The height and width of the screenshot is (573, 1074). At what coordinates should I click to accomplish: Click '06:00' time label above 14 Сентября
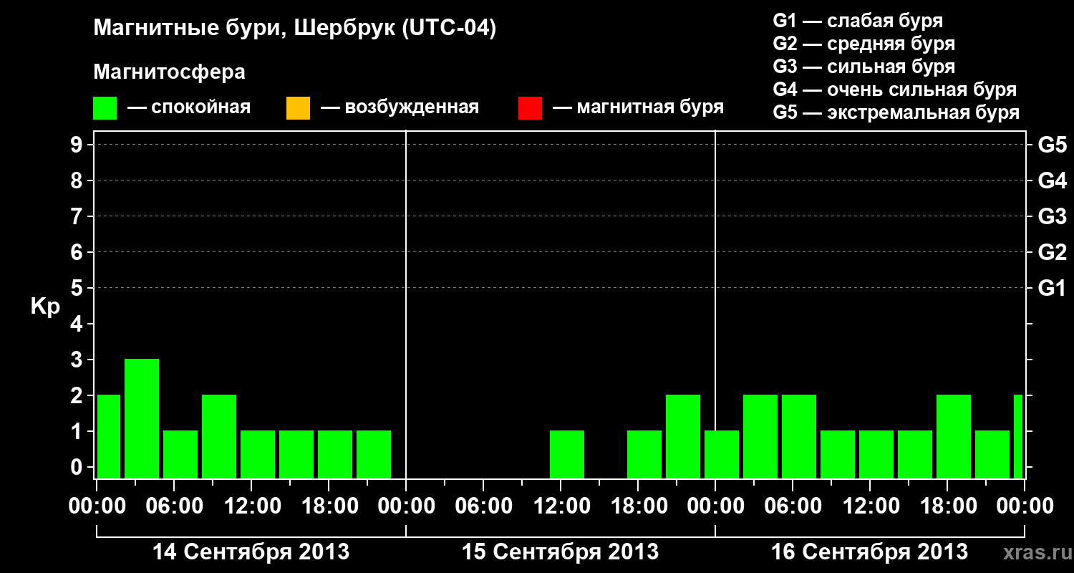[x=174, y=506]
